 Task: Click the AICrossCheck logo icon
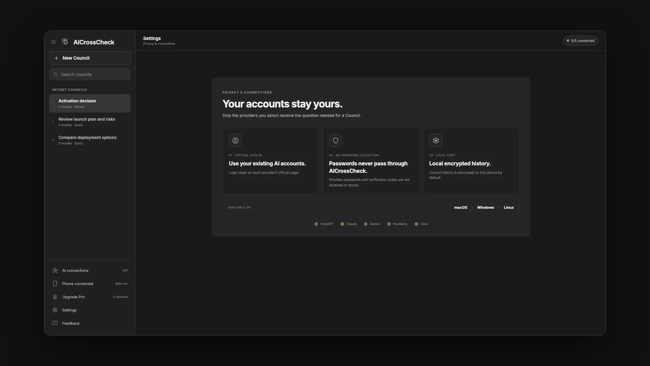click(66, 42)
